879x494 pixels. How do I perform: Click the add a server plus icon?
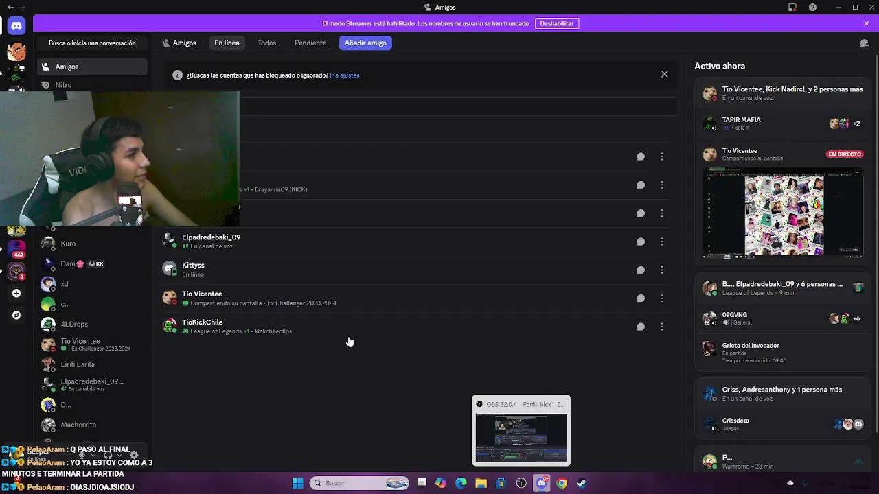pyautogui.click(x=16, y=293)
